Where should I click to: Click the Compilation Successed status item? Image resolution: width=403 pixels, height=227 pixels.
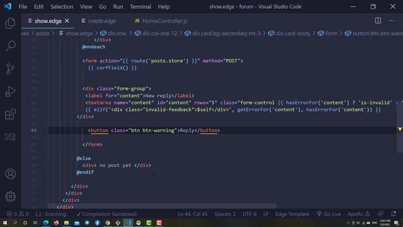106,214
